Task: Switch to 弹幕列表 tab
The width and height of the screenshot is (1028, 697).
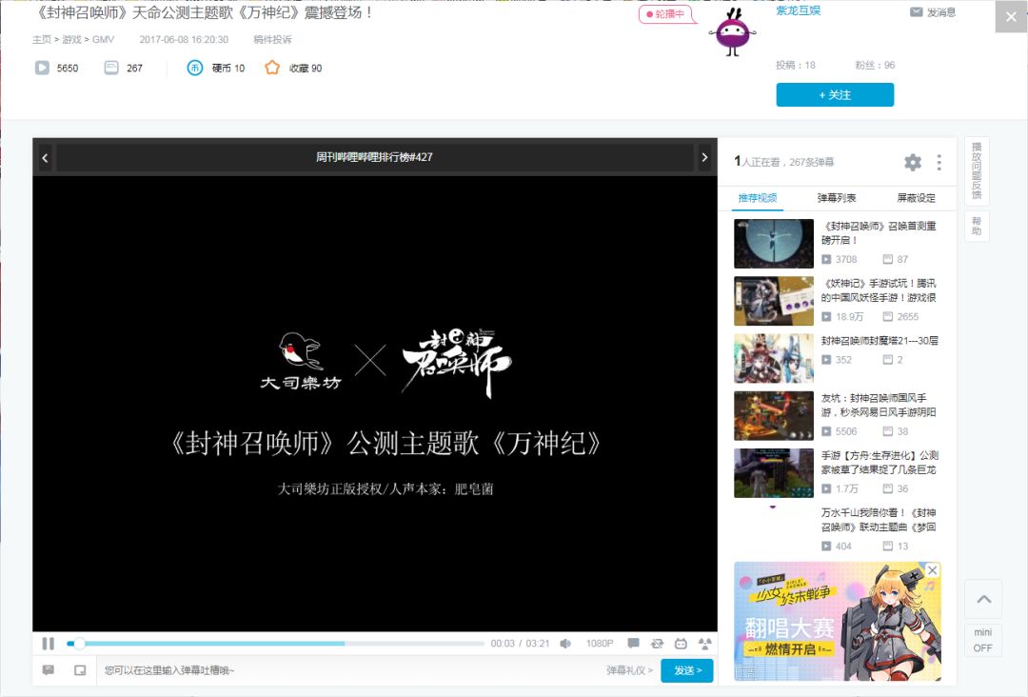Action: point(837,198)
